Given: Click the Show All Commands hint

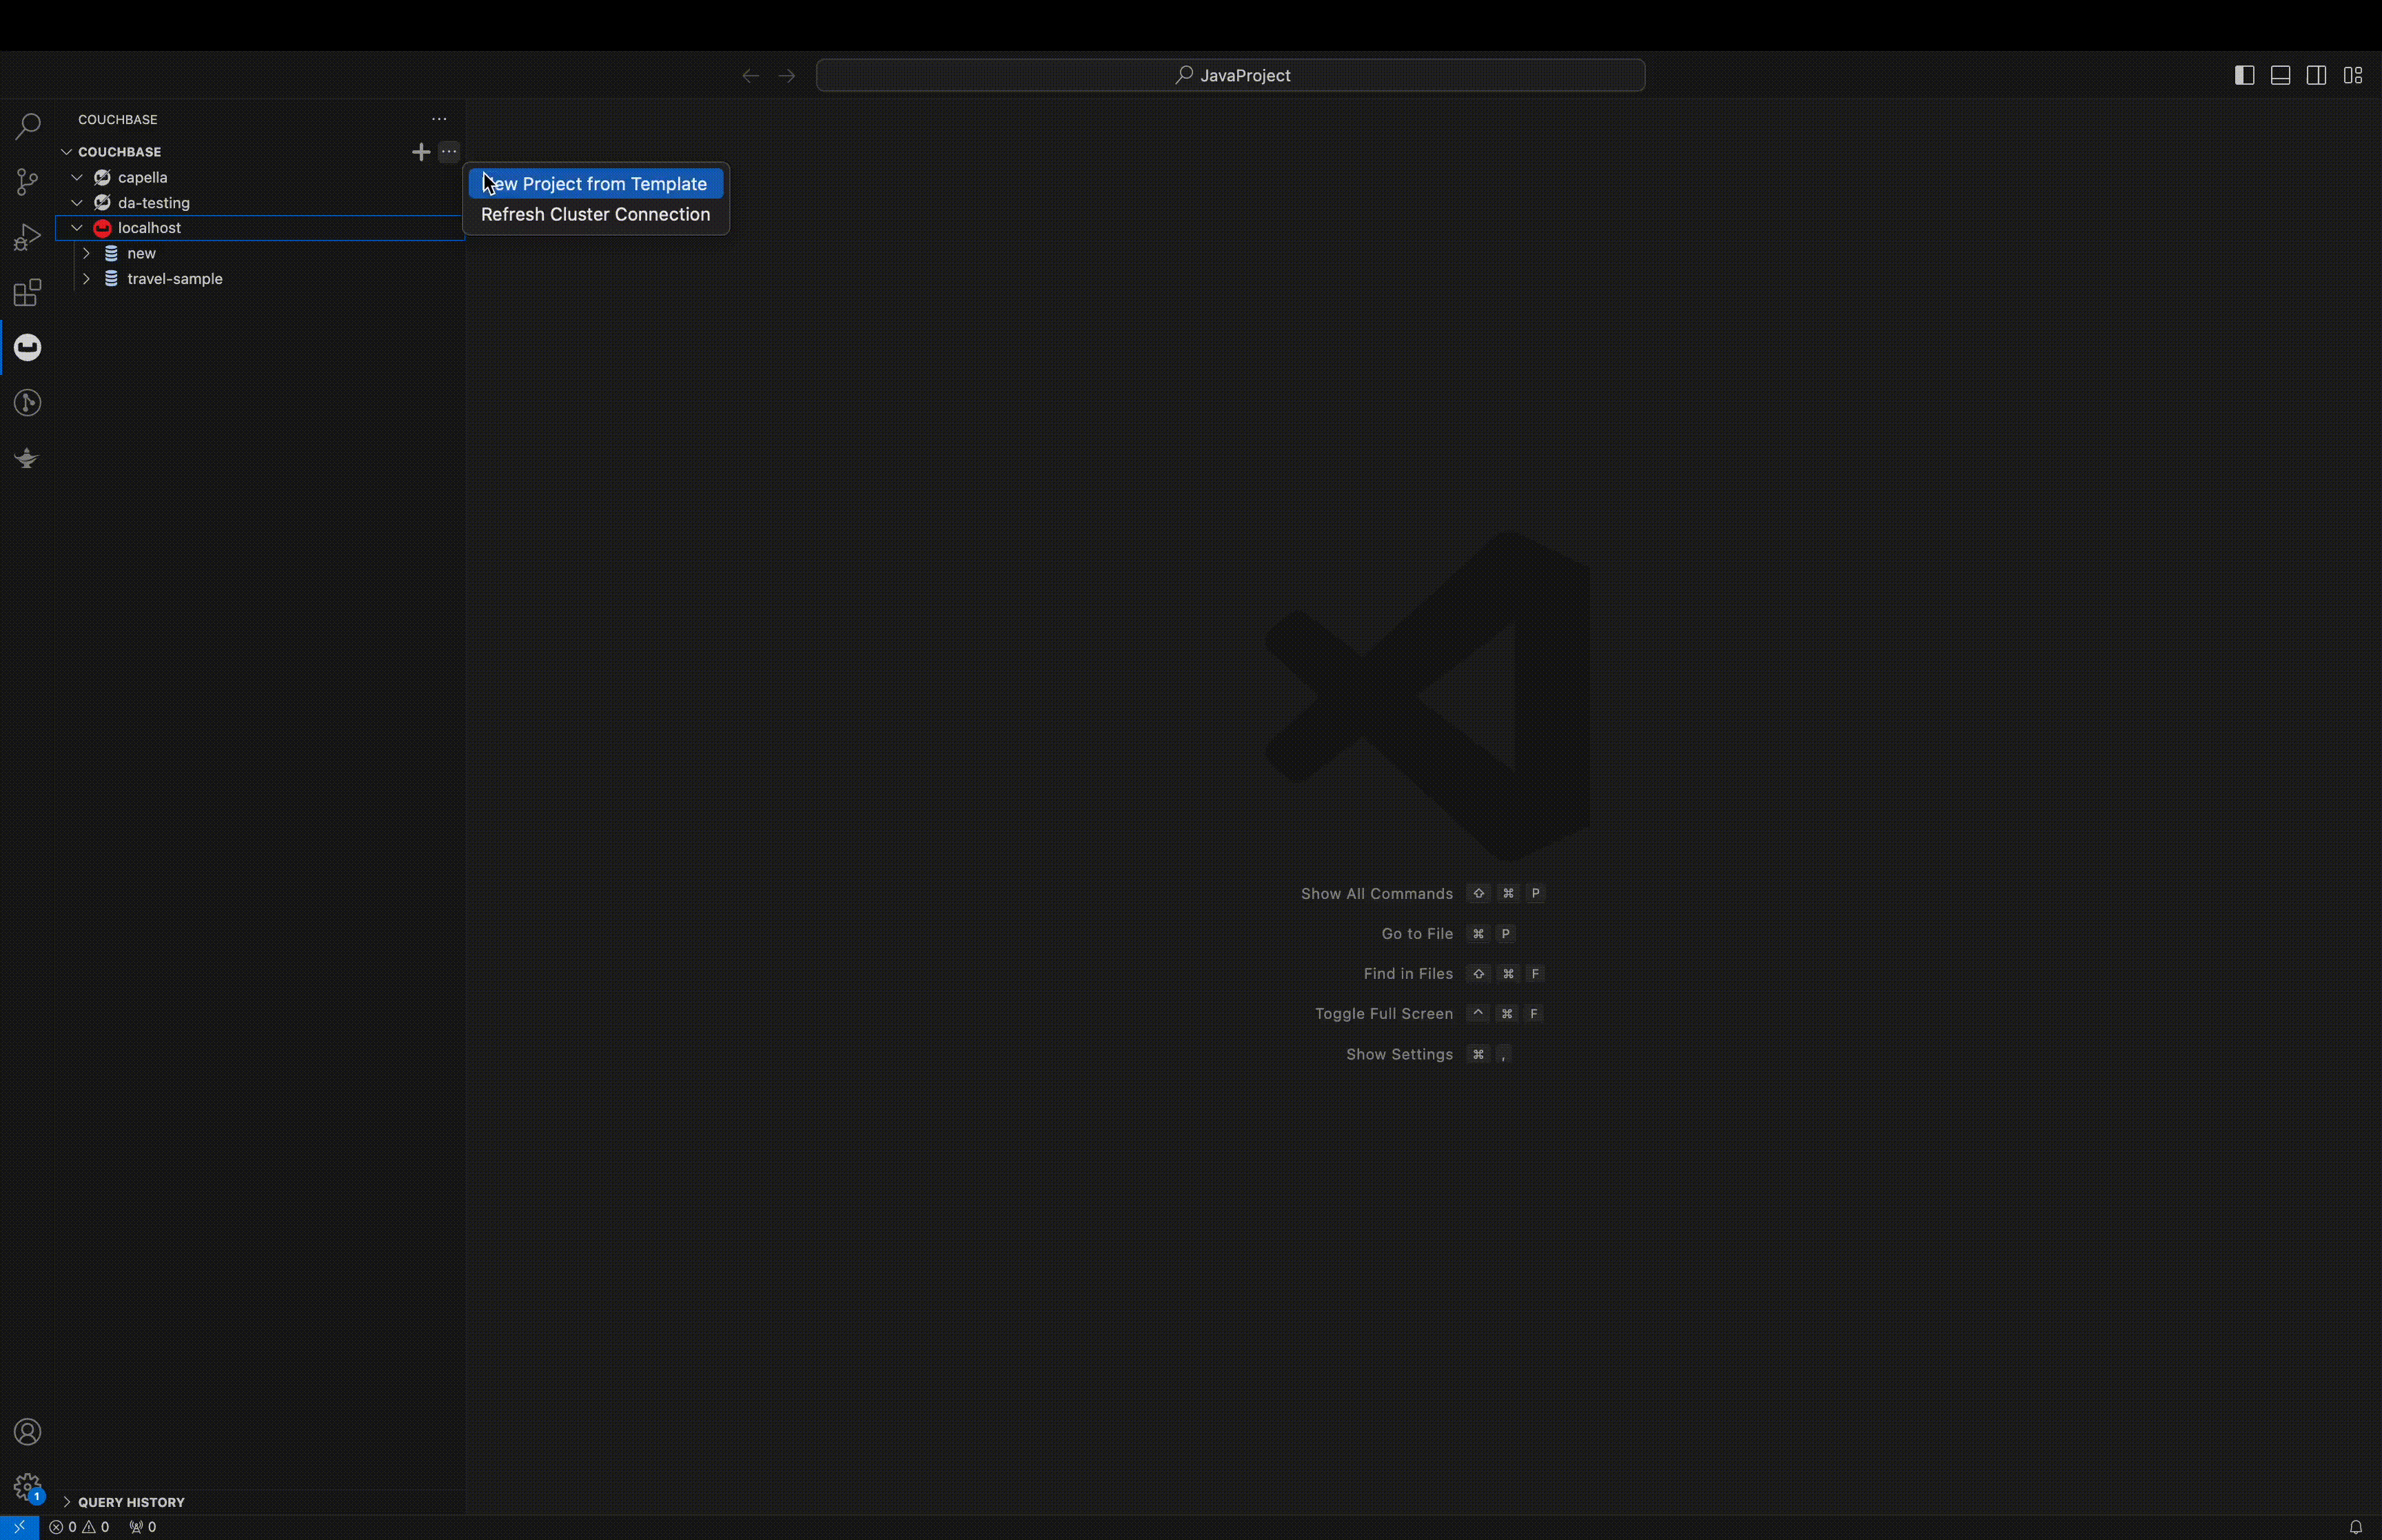Looking at the screenshot, I should (1376, 894).
